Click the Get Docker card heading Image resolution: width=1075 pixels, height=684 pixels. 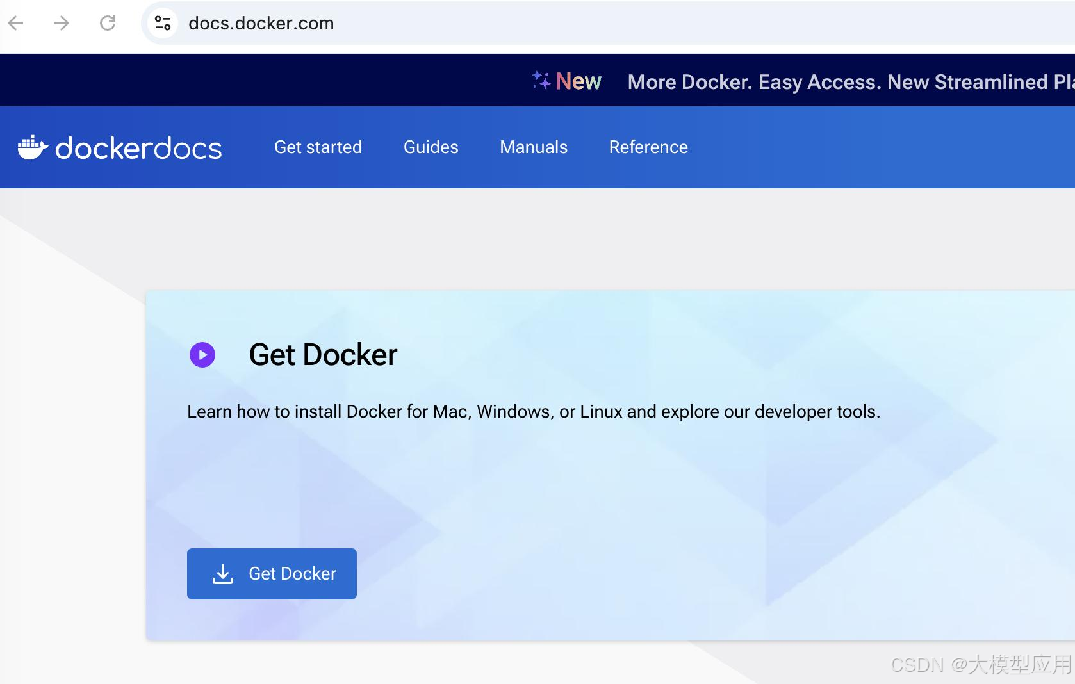click(324, 355)
